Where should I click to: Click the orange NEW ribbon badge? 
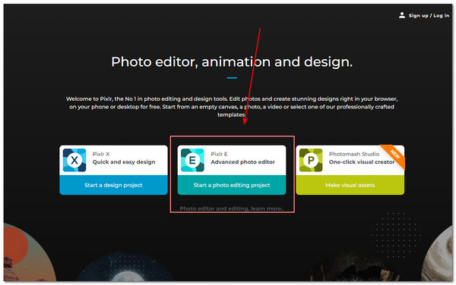[x=394, y=155]
